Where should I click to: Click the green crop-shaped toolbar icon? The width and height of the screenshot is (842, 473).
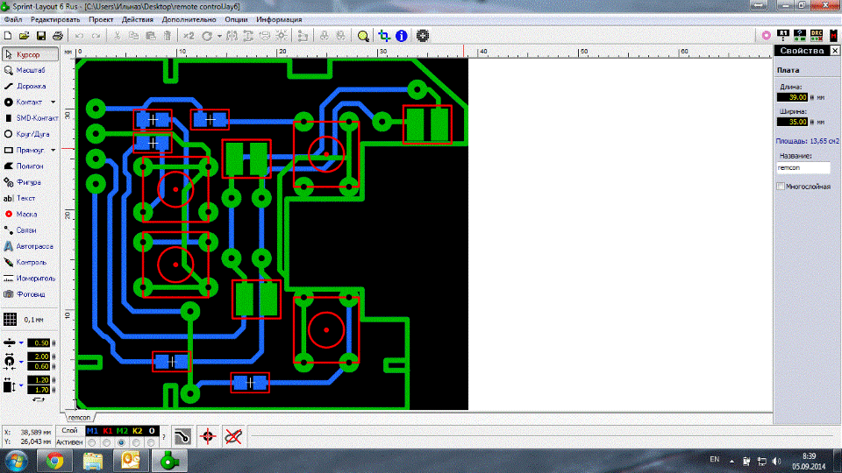[384, 36]
